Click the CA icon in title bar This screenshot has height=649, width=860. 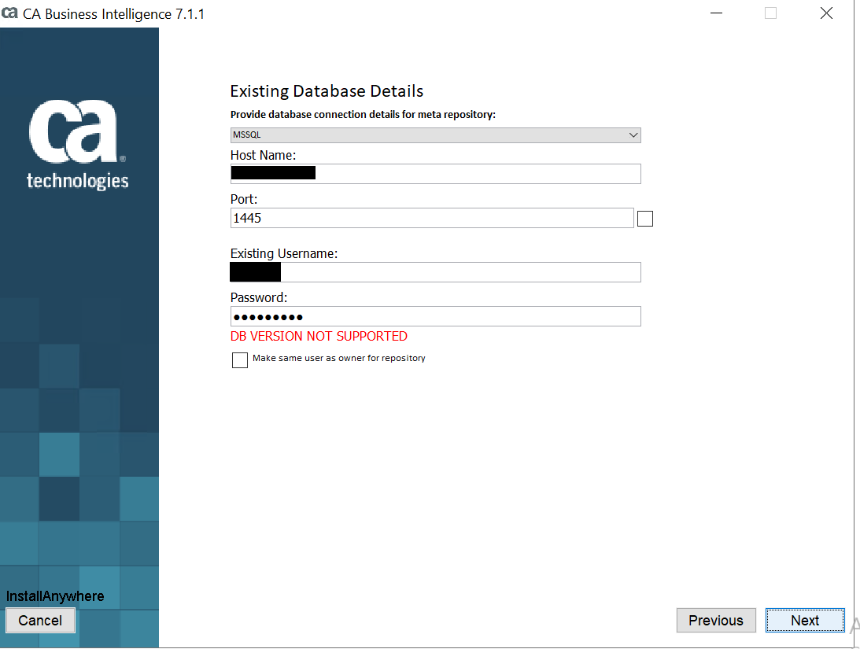tap(9, 13)
